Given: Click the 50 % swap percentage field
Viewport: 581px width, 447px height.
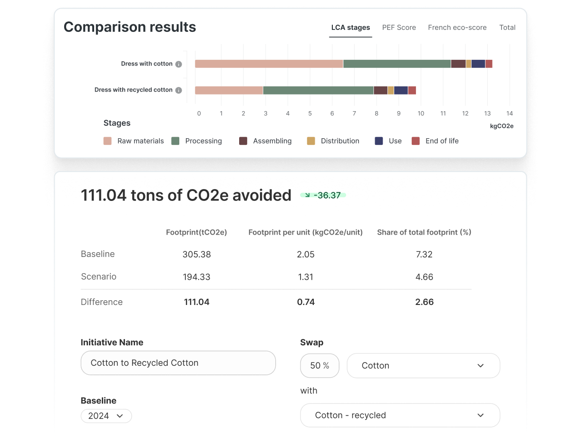Looking at the screenshot, I should tap(320, 366).
